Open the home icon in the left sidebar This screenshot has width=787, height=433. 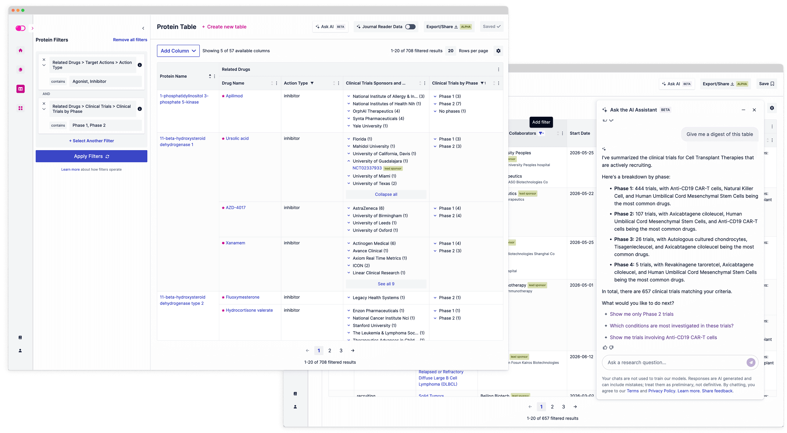pyautogui.click(x=20, y=50)
